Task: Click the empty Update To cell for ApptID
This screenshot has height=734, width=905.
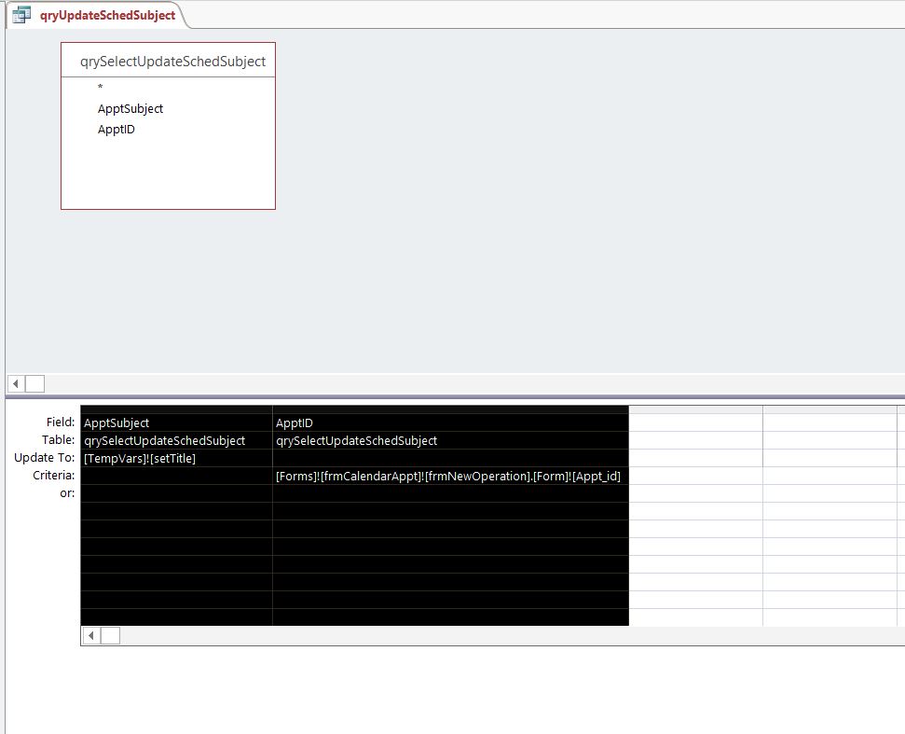Action: click(x=451, y=459)
